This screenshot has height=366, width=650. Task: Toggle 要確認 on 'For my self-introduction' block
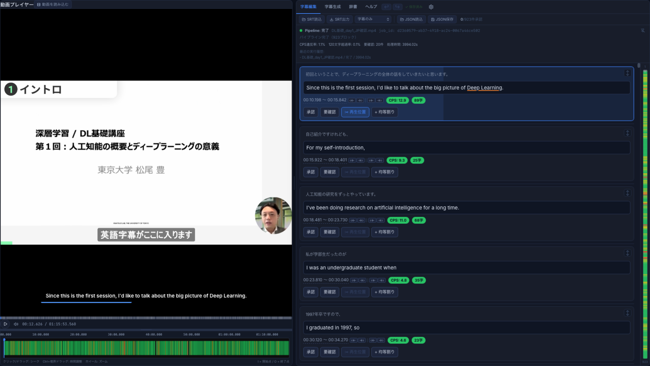click(x=330, y=172)
